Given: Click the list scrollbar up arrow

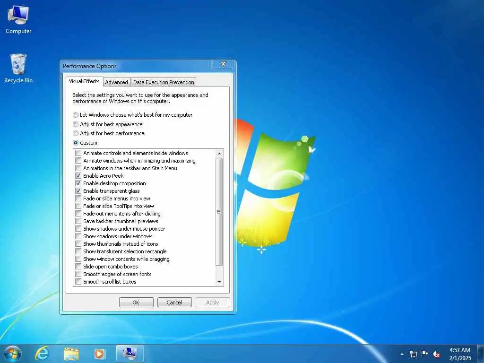Looking at the screenshot, I should tap(219, 154).
